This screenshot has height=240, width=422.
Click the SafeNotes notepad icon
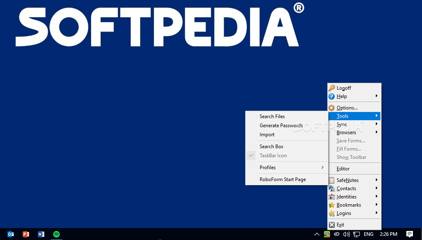pos(332,180)
